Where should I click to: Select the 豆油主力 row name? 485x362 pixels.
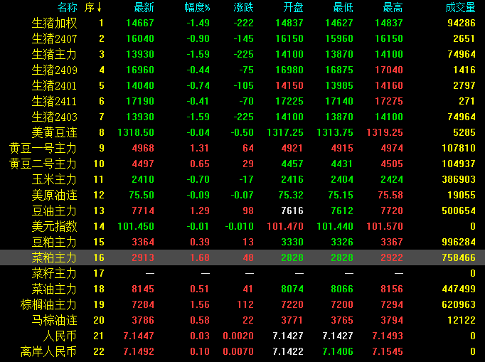55,211
